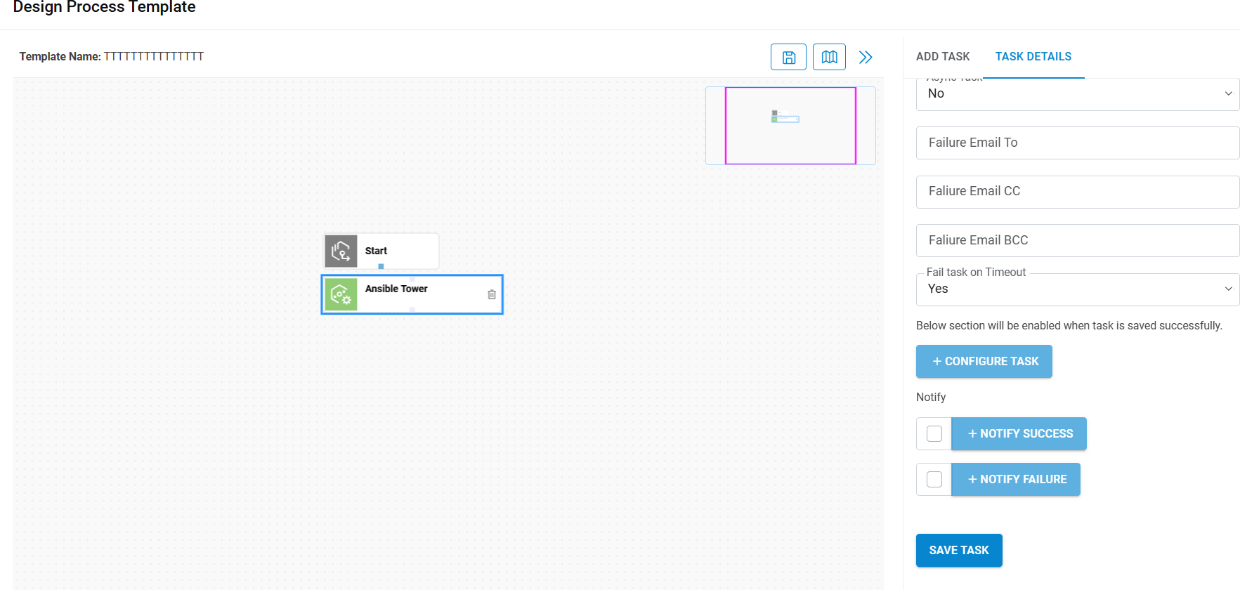The image size is (1240, 590).
Task: Click into the Failure Email CC field
Action: click(x=1077, y=191)
